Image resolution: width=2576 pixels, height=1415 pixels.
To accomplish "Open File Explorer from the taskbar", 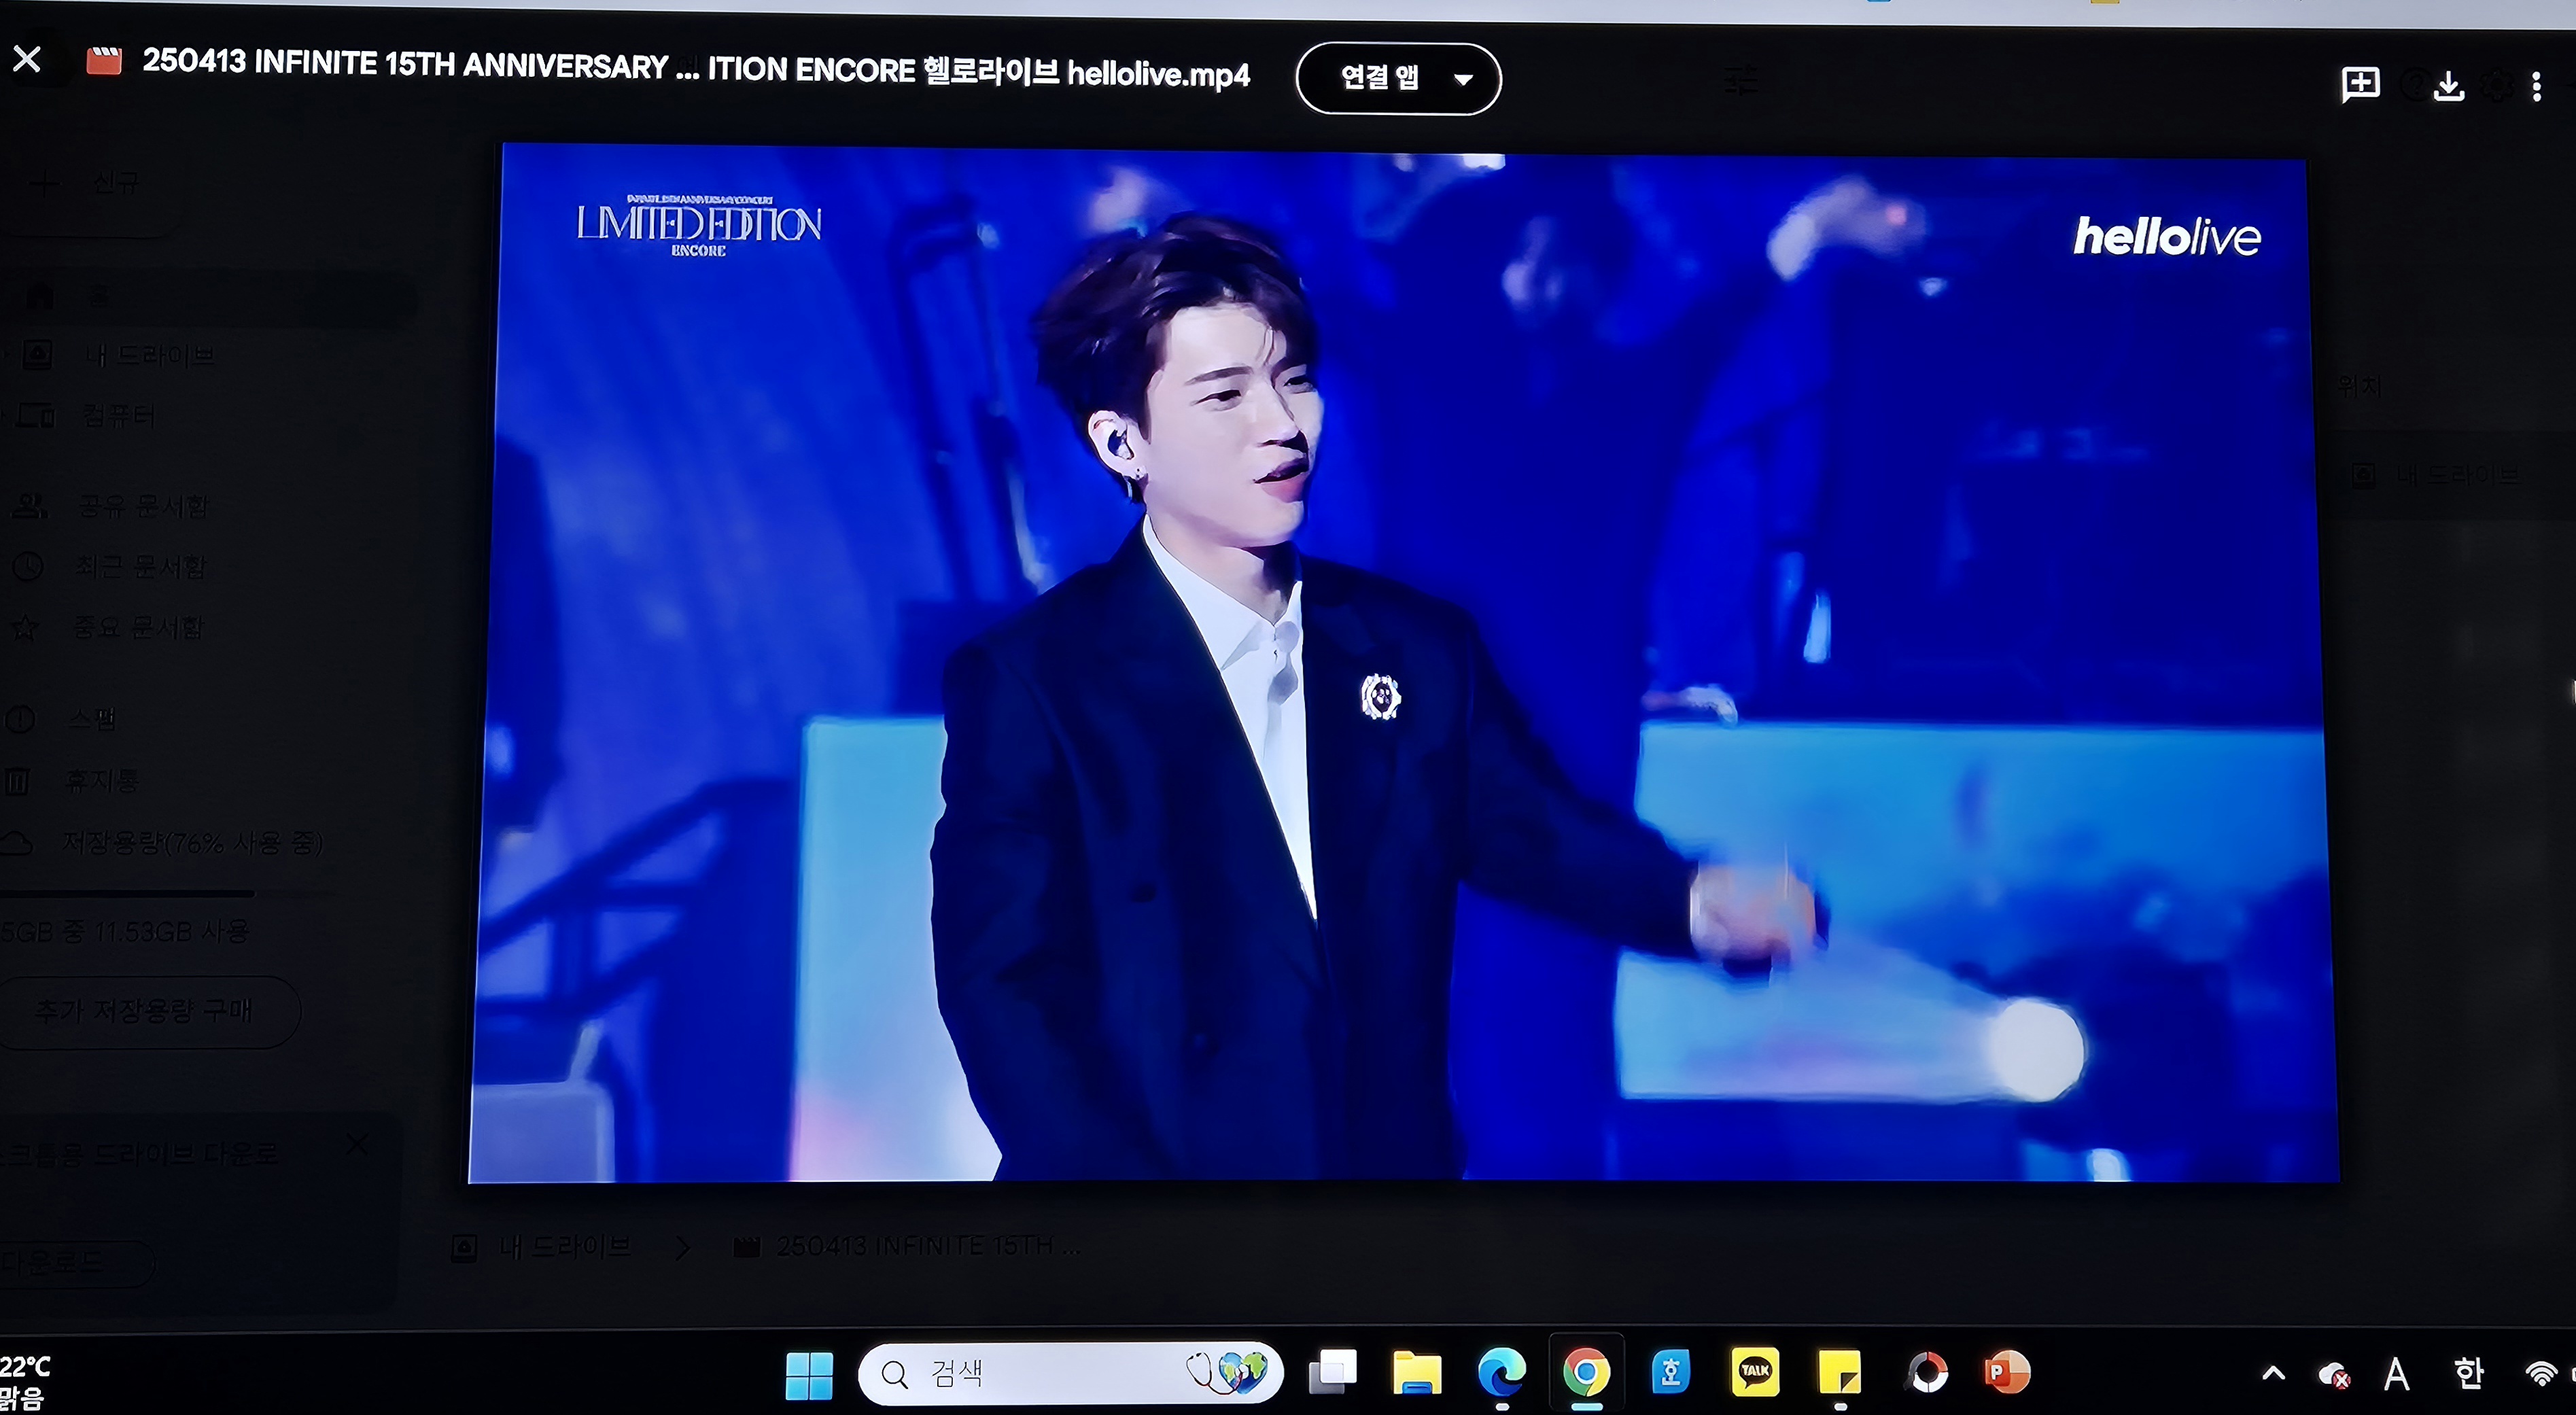I will 1417,1373.
